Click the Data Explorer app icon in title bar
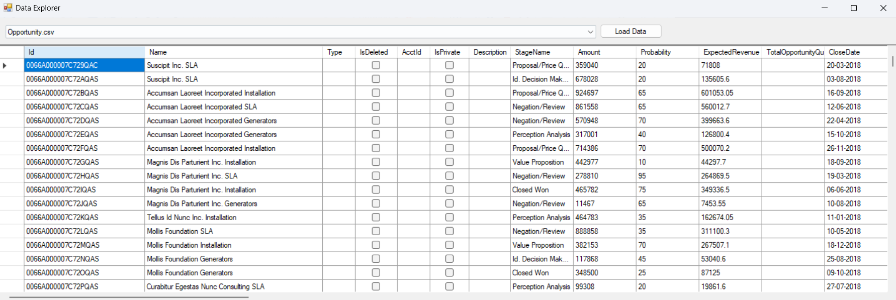Image resolution: width=896 pixels, height=300 pixels. tap(8, 8)
